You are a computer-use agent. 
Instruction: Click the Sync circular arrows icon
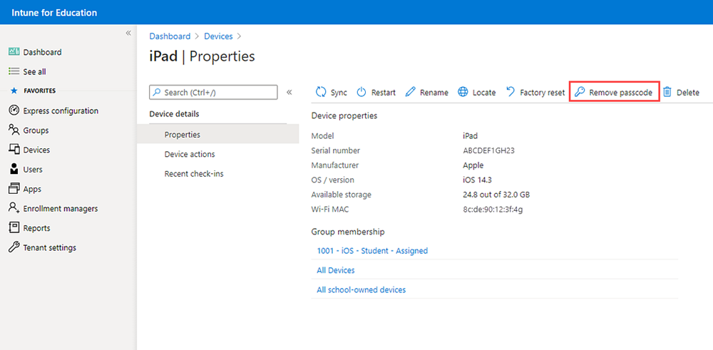(321, 92)
